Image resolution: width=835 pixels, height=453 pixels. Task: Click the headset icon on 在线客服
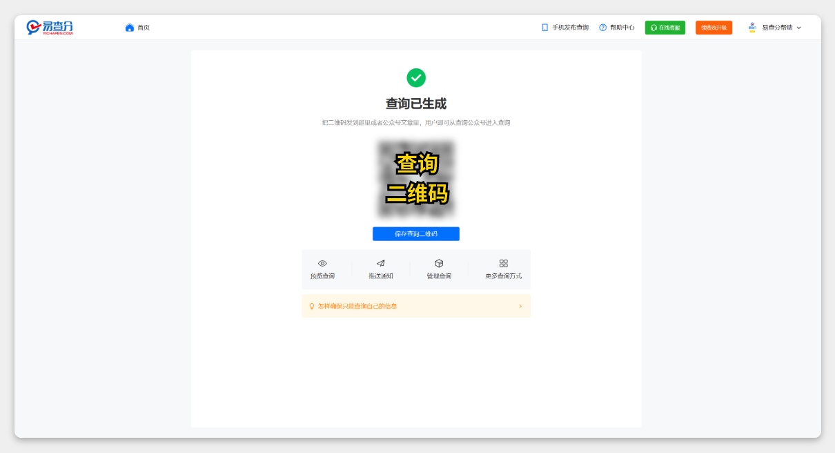pos(653,27)
